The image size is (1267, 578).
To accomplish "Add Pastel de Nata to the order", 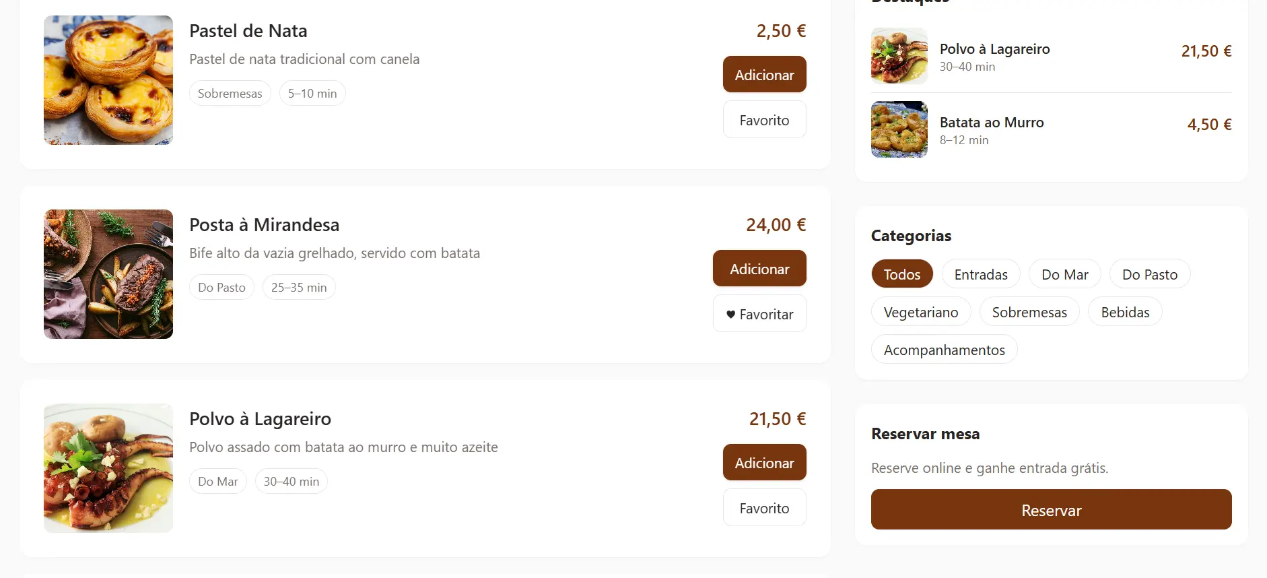I will [764, 74].
